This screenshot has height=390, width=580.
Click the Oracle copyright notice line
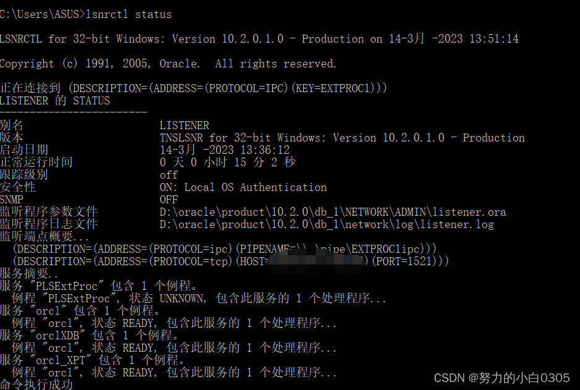168,64
